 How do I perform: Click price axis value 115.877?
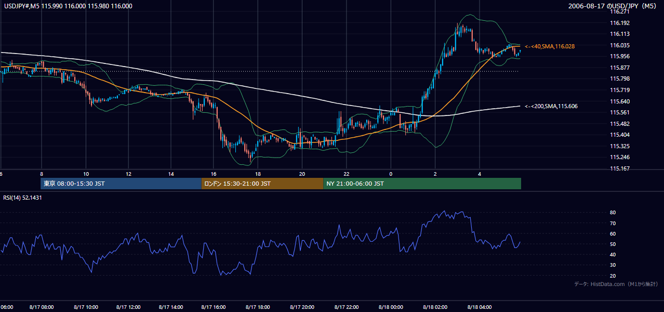(620, 68)
